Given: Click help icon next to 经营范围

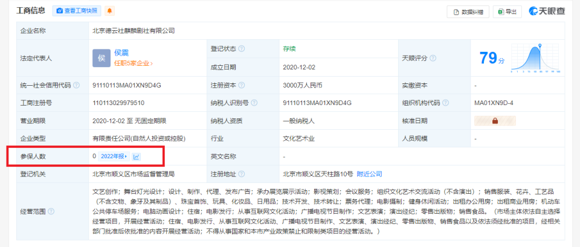Looking at the screenshot, I should [x=51, y=211].
